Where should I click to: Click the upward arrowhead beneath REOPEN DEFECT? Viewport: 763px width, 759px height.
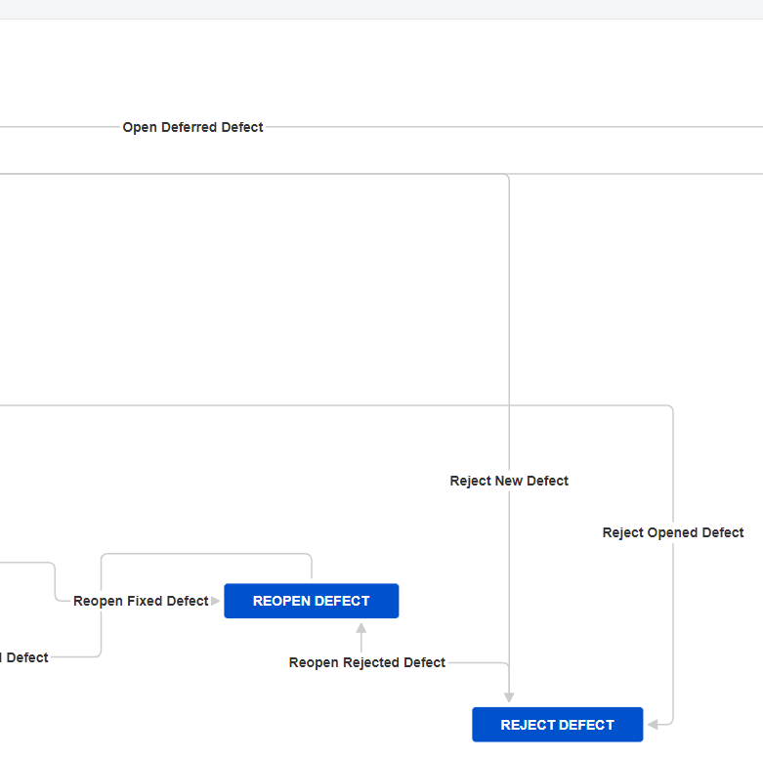tap(361, 628)
